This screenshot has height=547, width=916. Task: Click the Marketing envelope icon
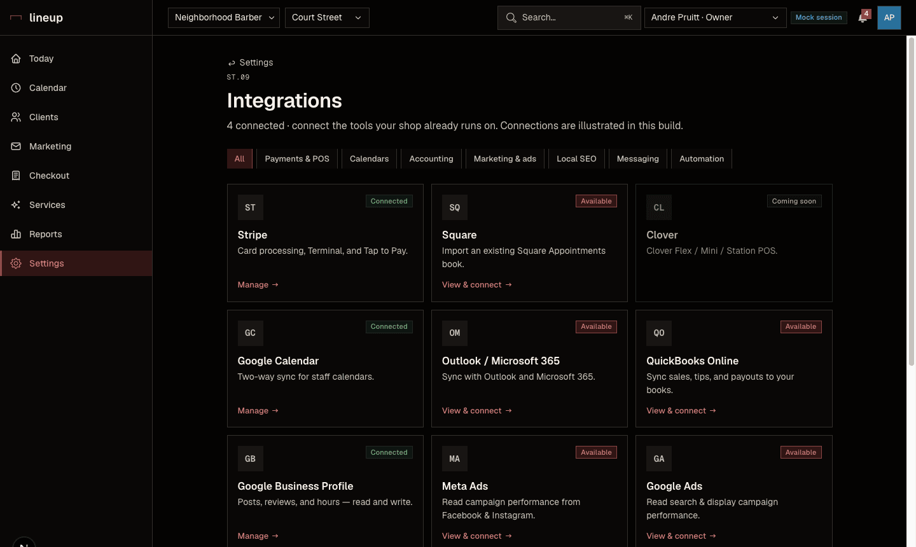pos(16,146)
